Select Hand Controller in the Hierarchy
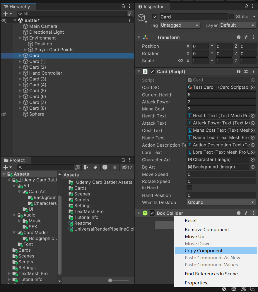258x292 pixels. [46, 73]
